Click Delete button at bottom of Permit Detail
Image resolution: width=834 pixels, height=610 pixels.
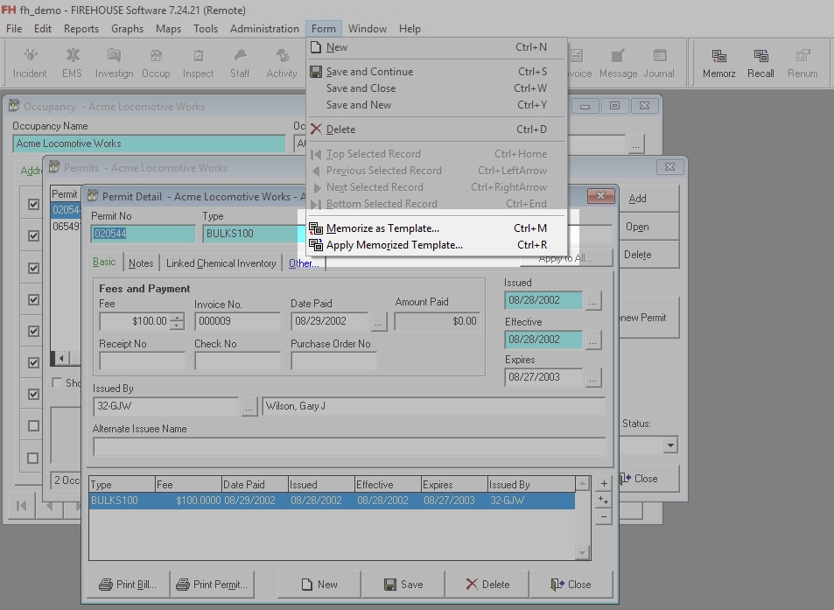(x=487, y=585)
